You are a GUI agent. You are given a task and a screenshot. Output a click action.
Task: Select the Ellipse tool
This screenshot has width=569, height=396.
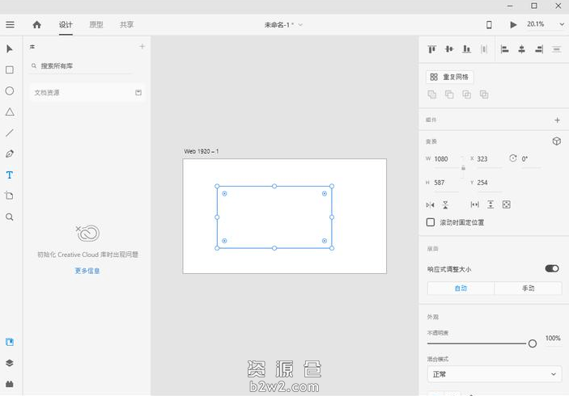[x=10, y=91]
